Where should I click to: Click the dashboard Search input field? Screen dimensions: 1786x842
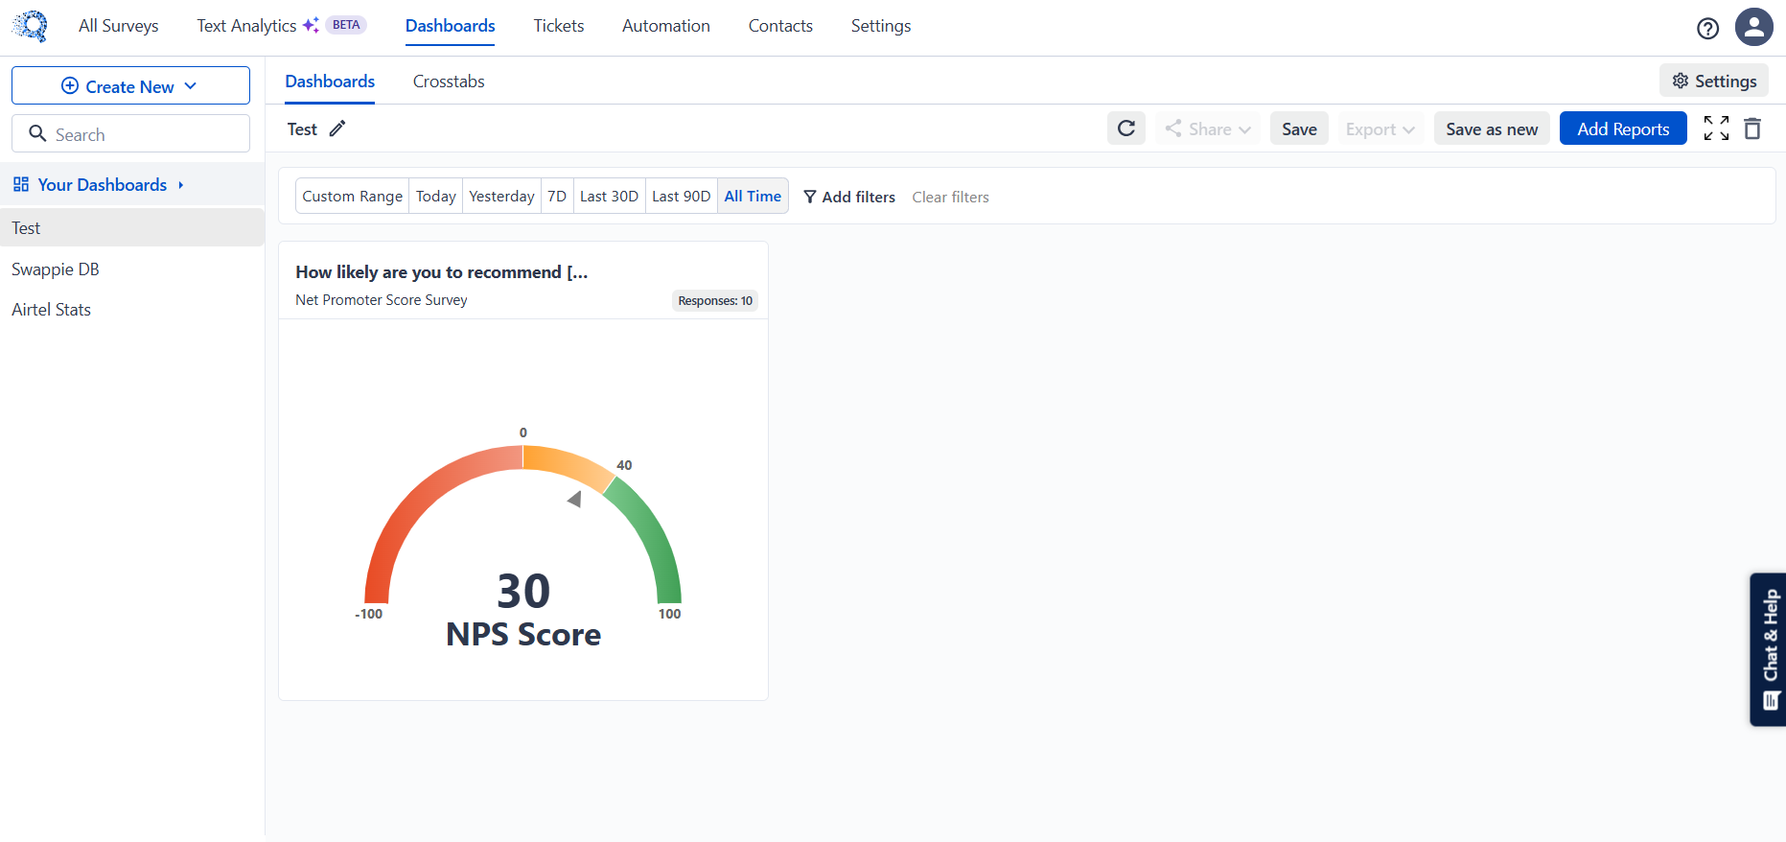coord(131,134)
